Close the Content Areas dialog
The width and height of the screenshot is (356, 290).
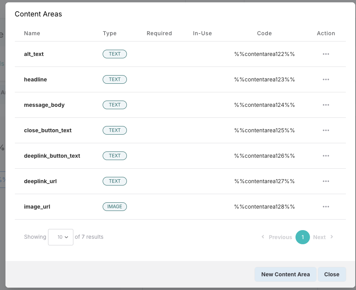click(331, 274)
